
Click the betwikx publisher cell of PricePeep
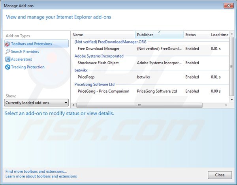144,77
